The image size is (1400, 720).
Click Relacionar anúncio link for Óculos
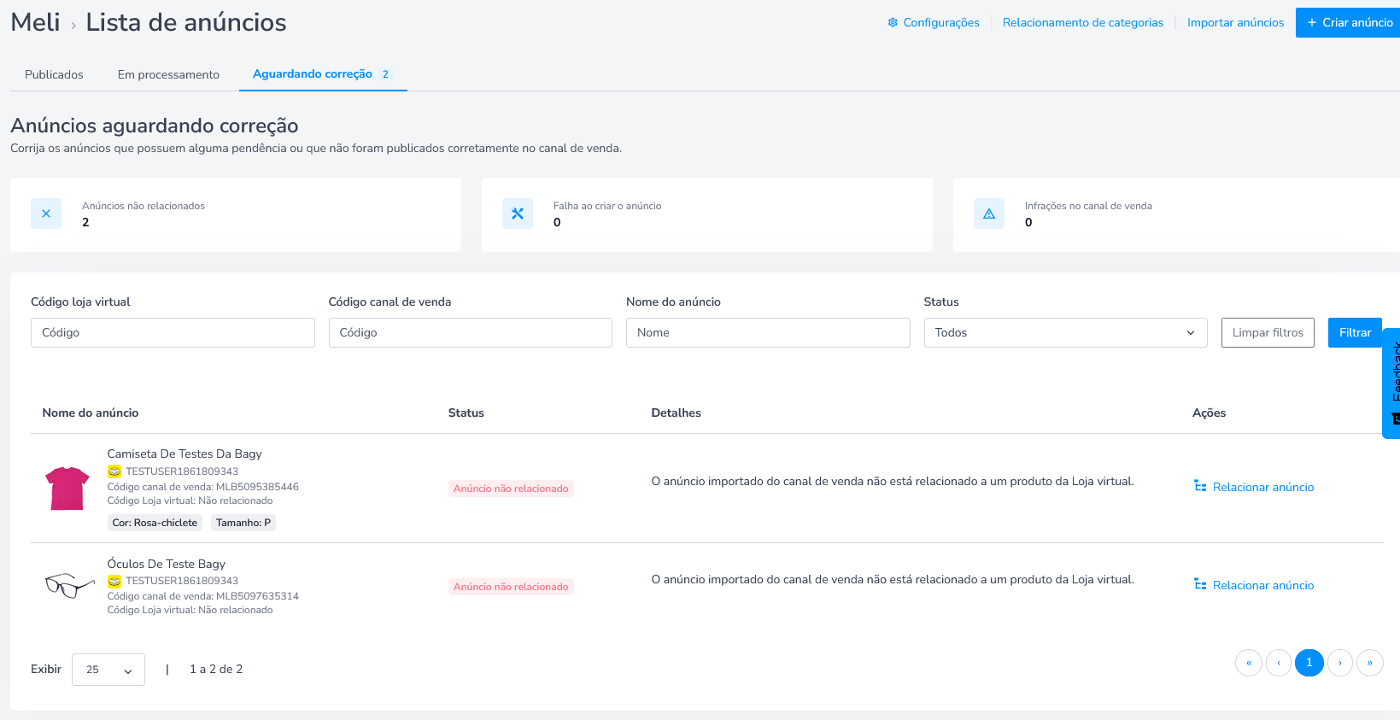point(1263,585)
